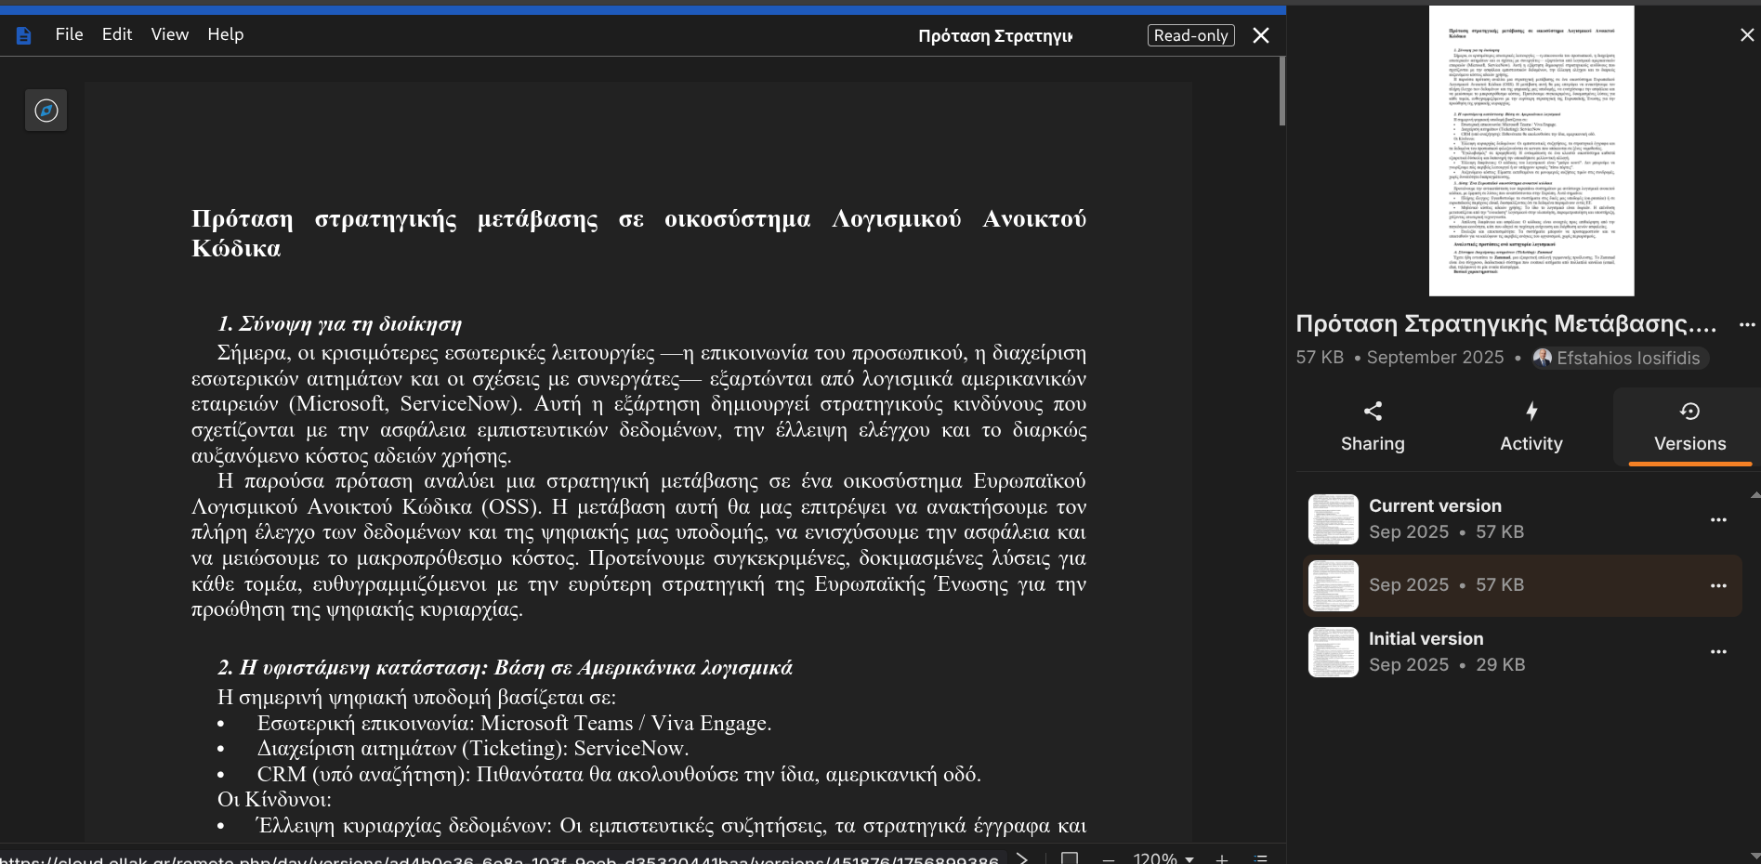Image resolution: width=1761 pixels, height=864 pixels.
Task: Open the View menu
Action: point(170,34)
